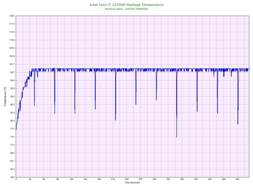Click the 117.0 temperature axis label
Image resolution: width=253 pixels, height=189 pixels.
pos(12,24)
